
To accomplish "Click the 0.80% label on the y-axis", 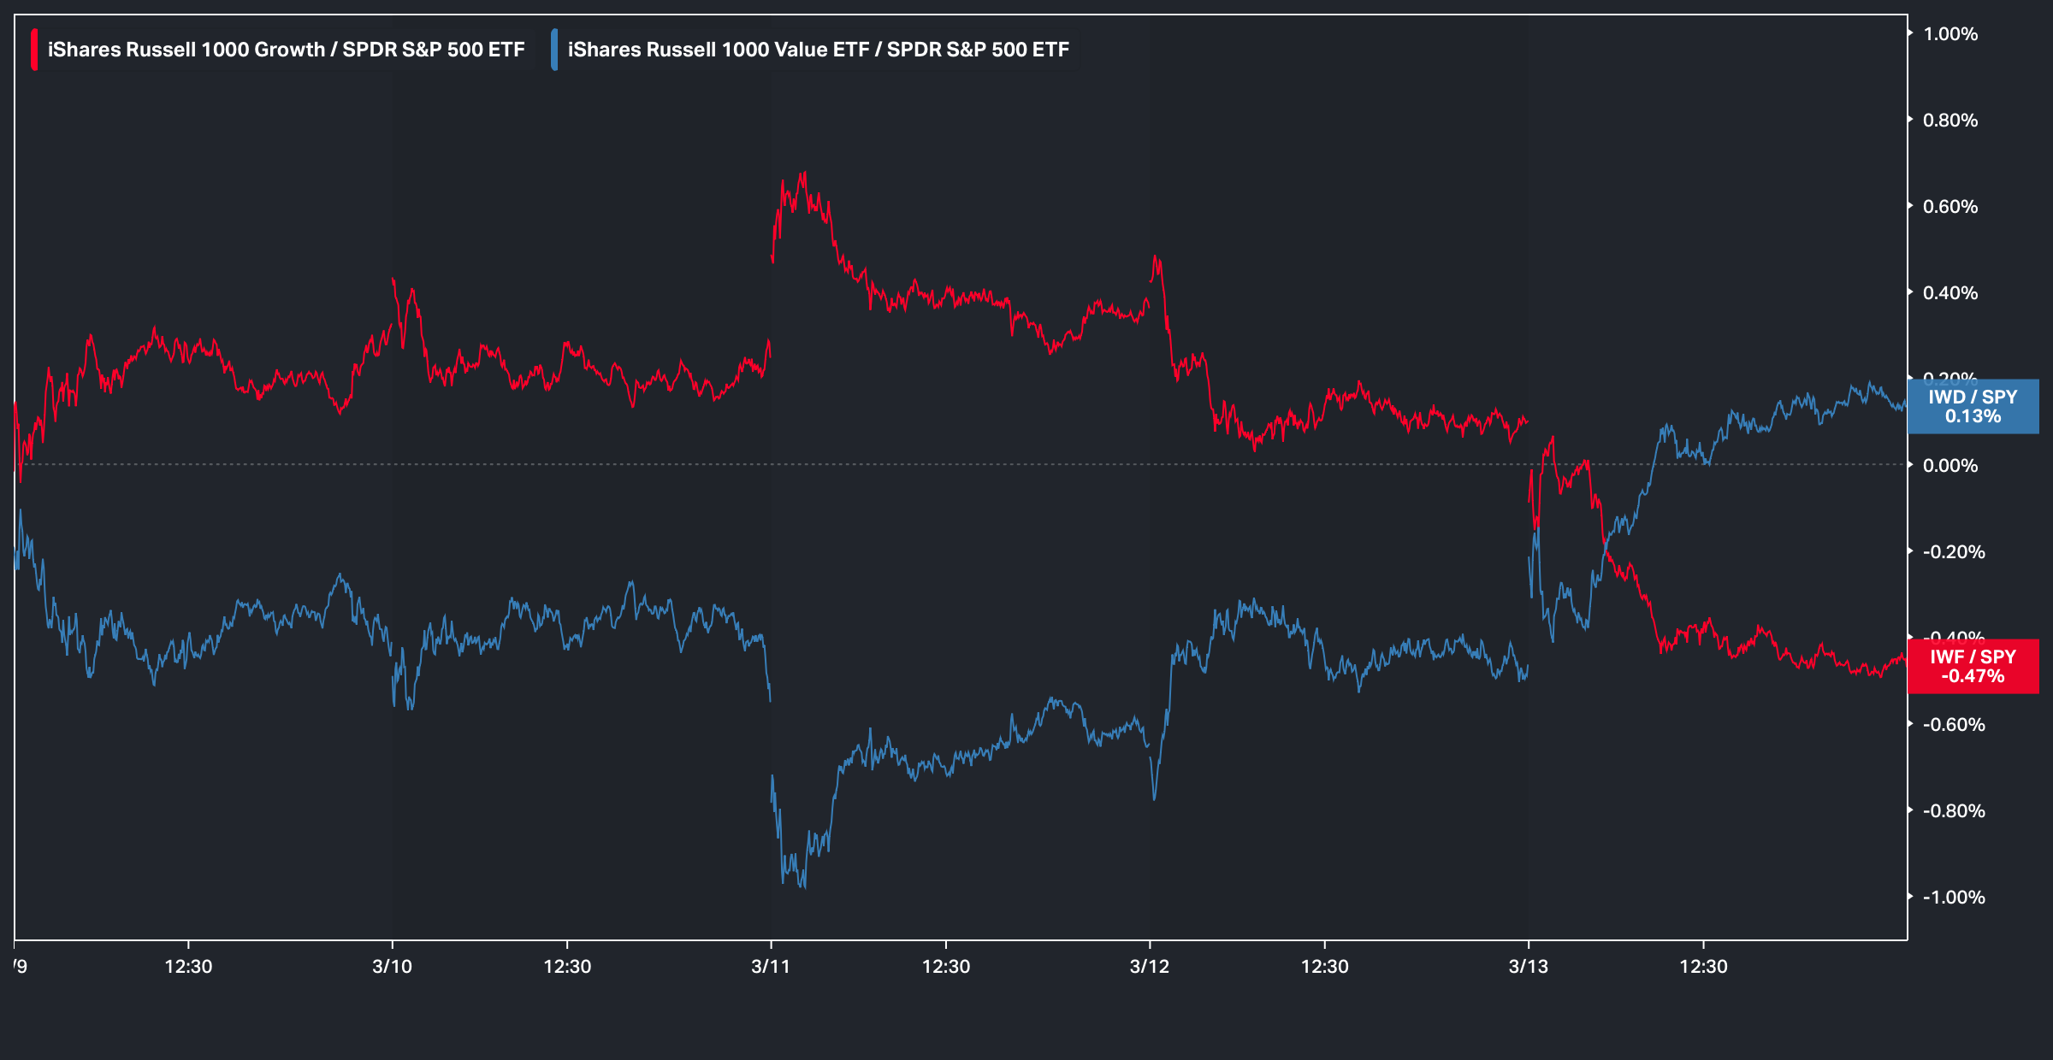I will pos(1949,121).
